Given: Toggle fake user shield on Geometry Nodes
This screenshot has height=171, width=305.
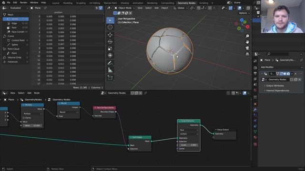Looking at the screenshot, I should pyautogui.click(x=292, y=79).
